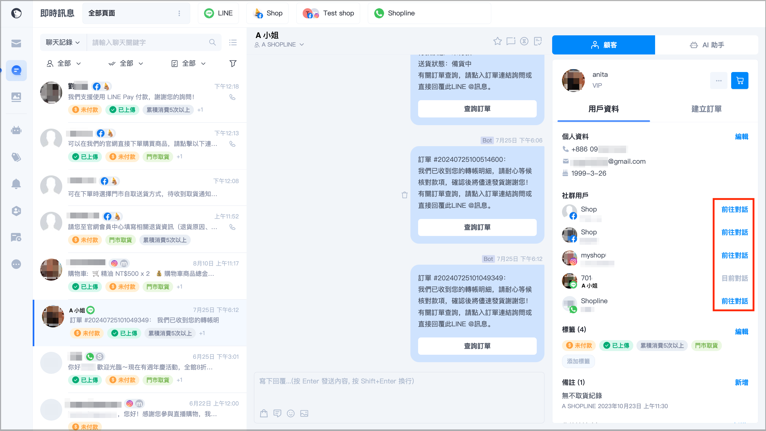Screen dimensions: 766x431
Task: Select the 顧客 tab
Action: point(603,45)
